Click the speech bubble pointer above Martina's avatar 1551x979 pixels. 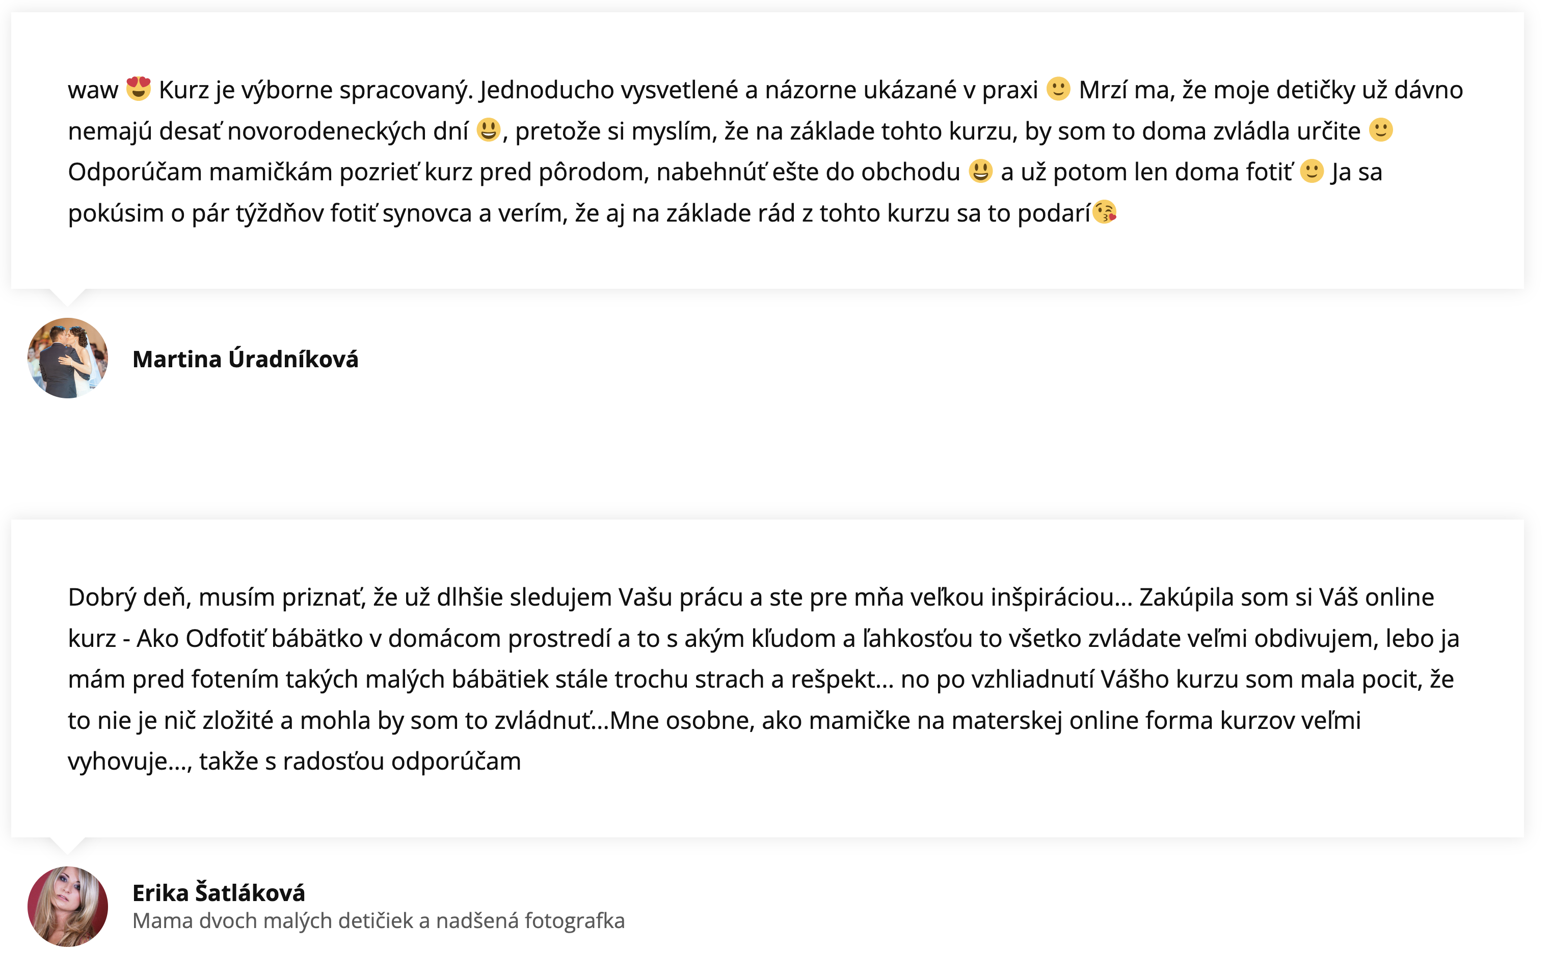click(x=68, y=297)
